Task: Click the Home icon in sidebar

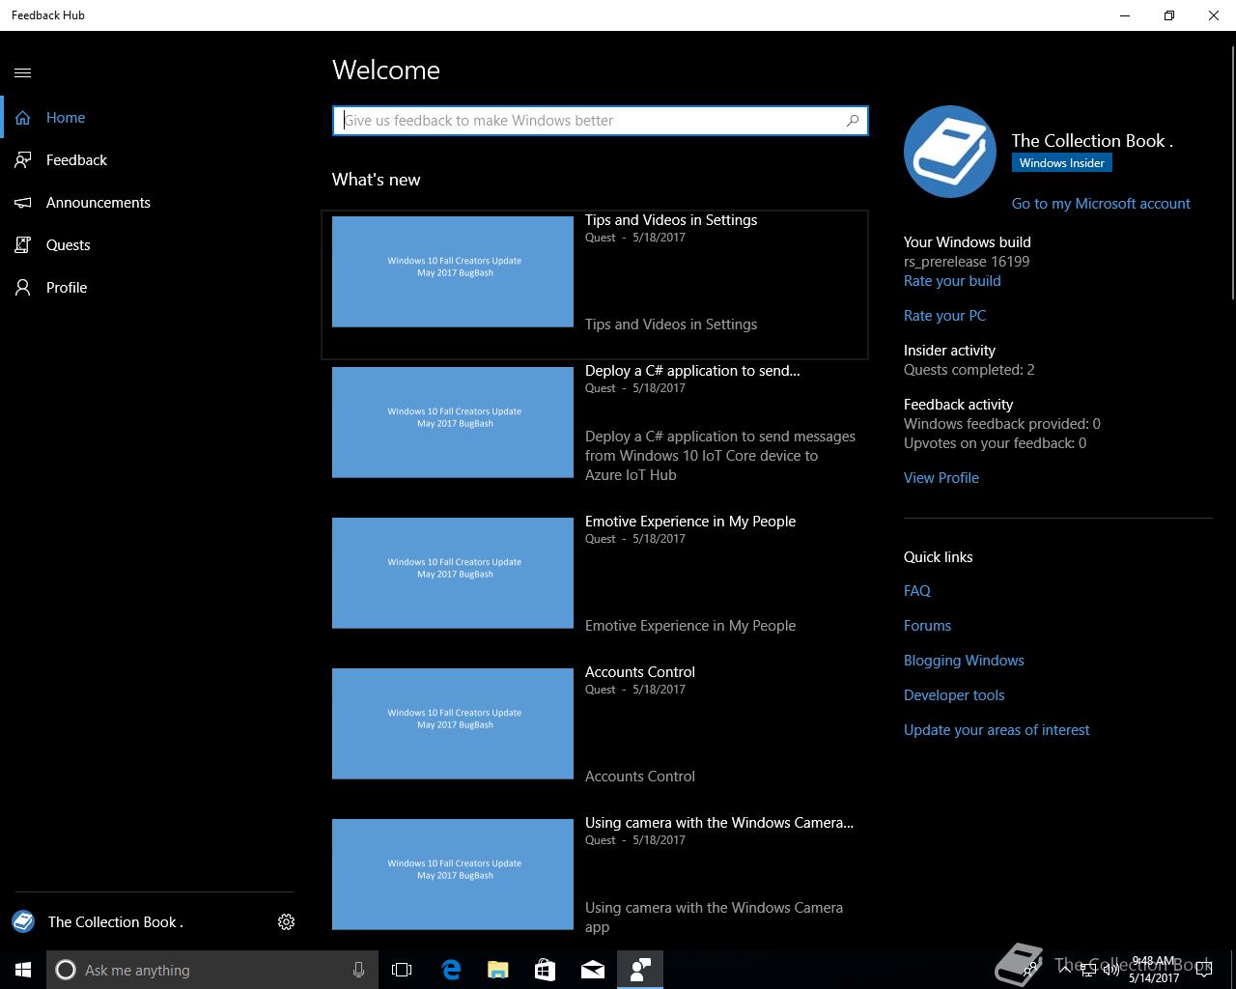Action: [23, 118]
